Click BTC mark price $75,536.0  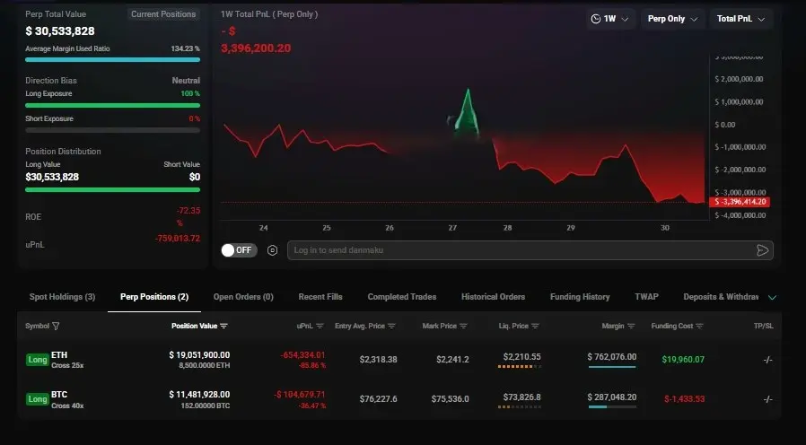[450, 399]
